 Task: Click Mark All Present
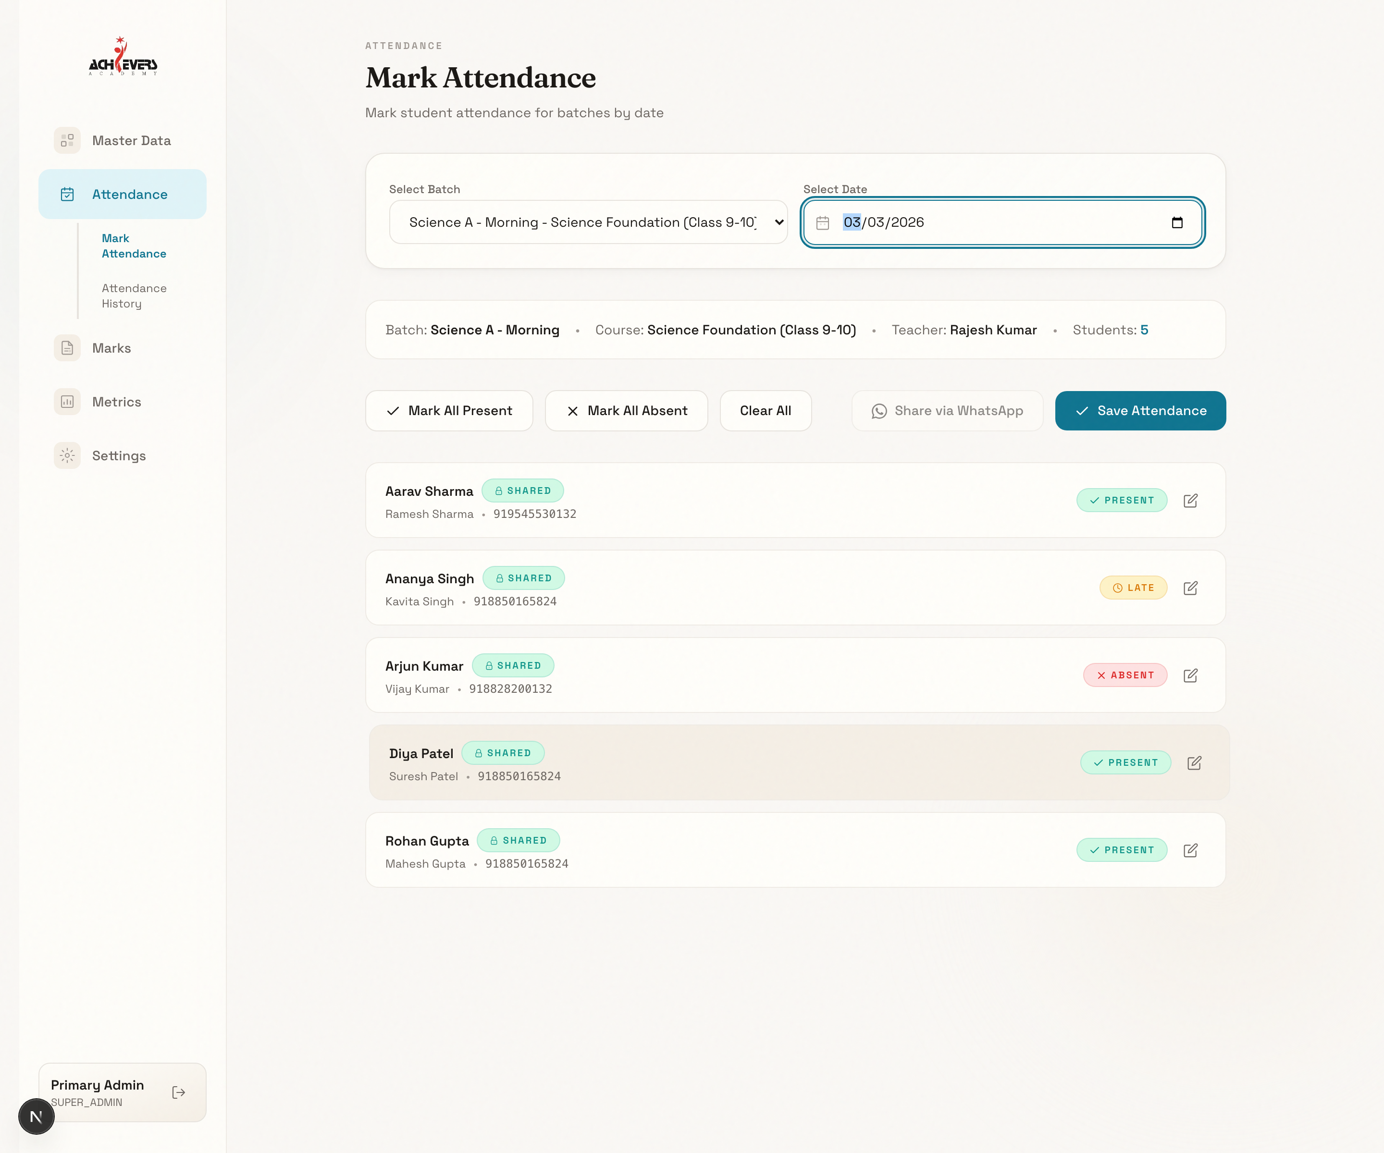449,411
